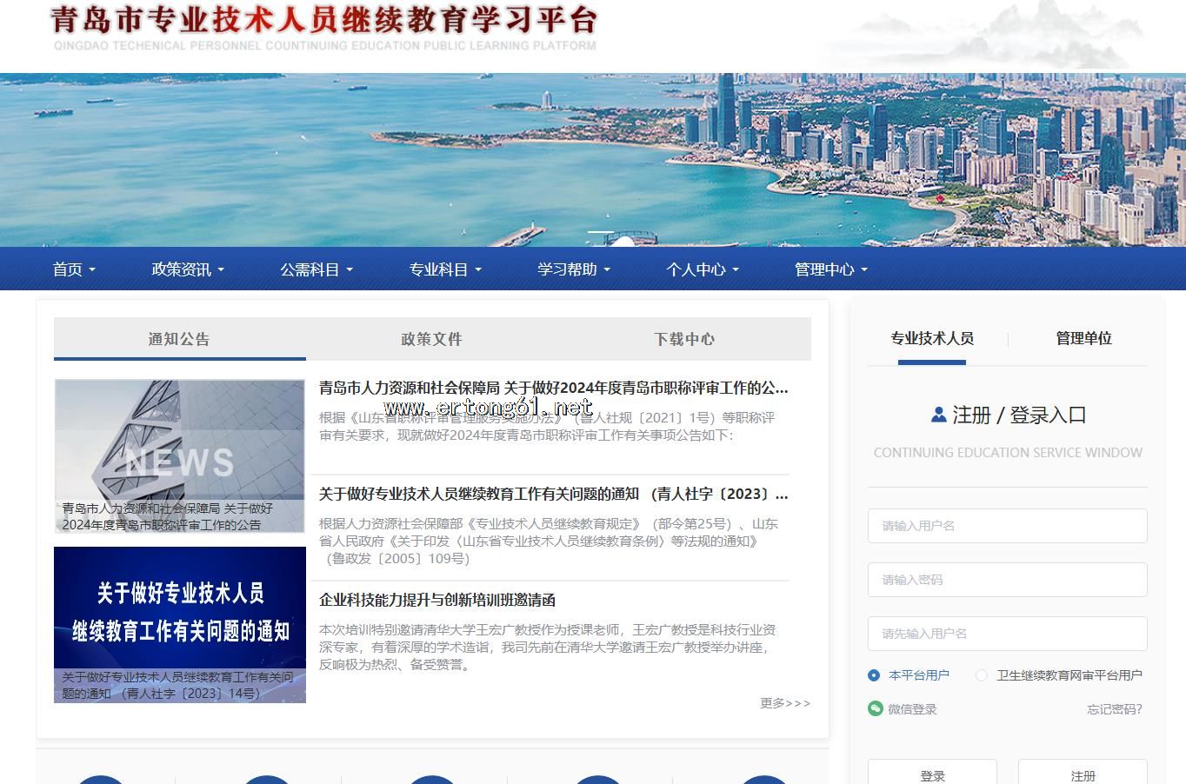Click the NEWS thumbnail image
The image size is (1186, 784).
180,455
